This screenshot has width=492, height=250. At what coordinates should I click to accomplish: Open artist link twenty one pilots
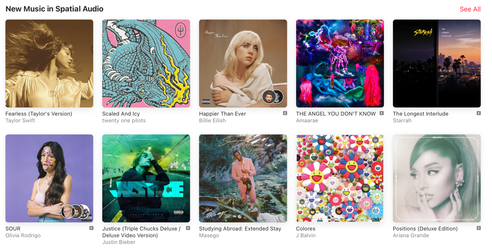coord(124,121)
